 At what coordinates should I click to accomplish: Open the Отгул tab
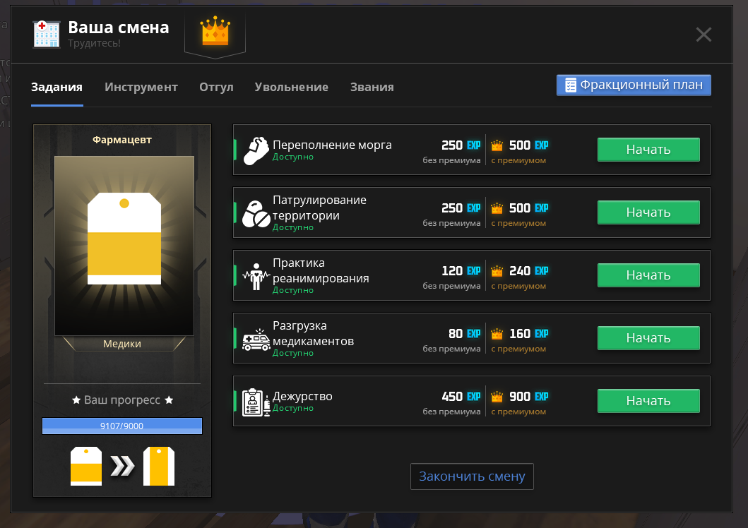216,88
